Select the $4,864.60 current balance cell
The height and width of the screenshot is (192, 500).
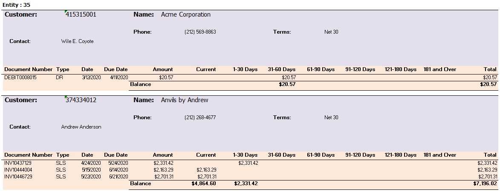pyautogui.click(x=204, y=184)
